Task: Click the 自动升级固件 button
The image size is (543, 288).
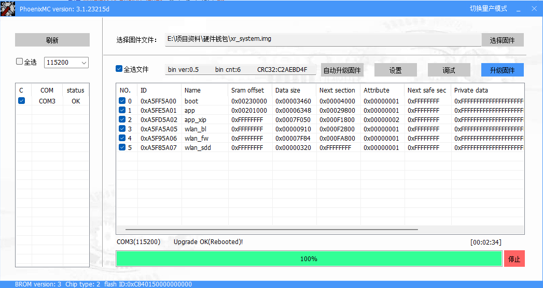Action: [342, 70]
